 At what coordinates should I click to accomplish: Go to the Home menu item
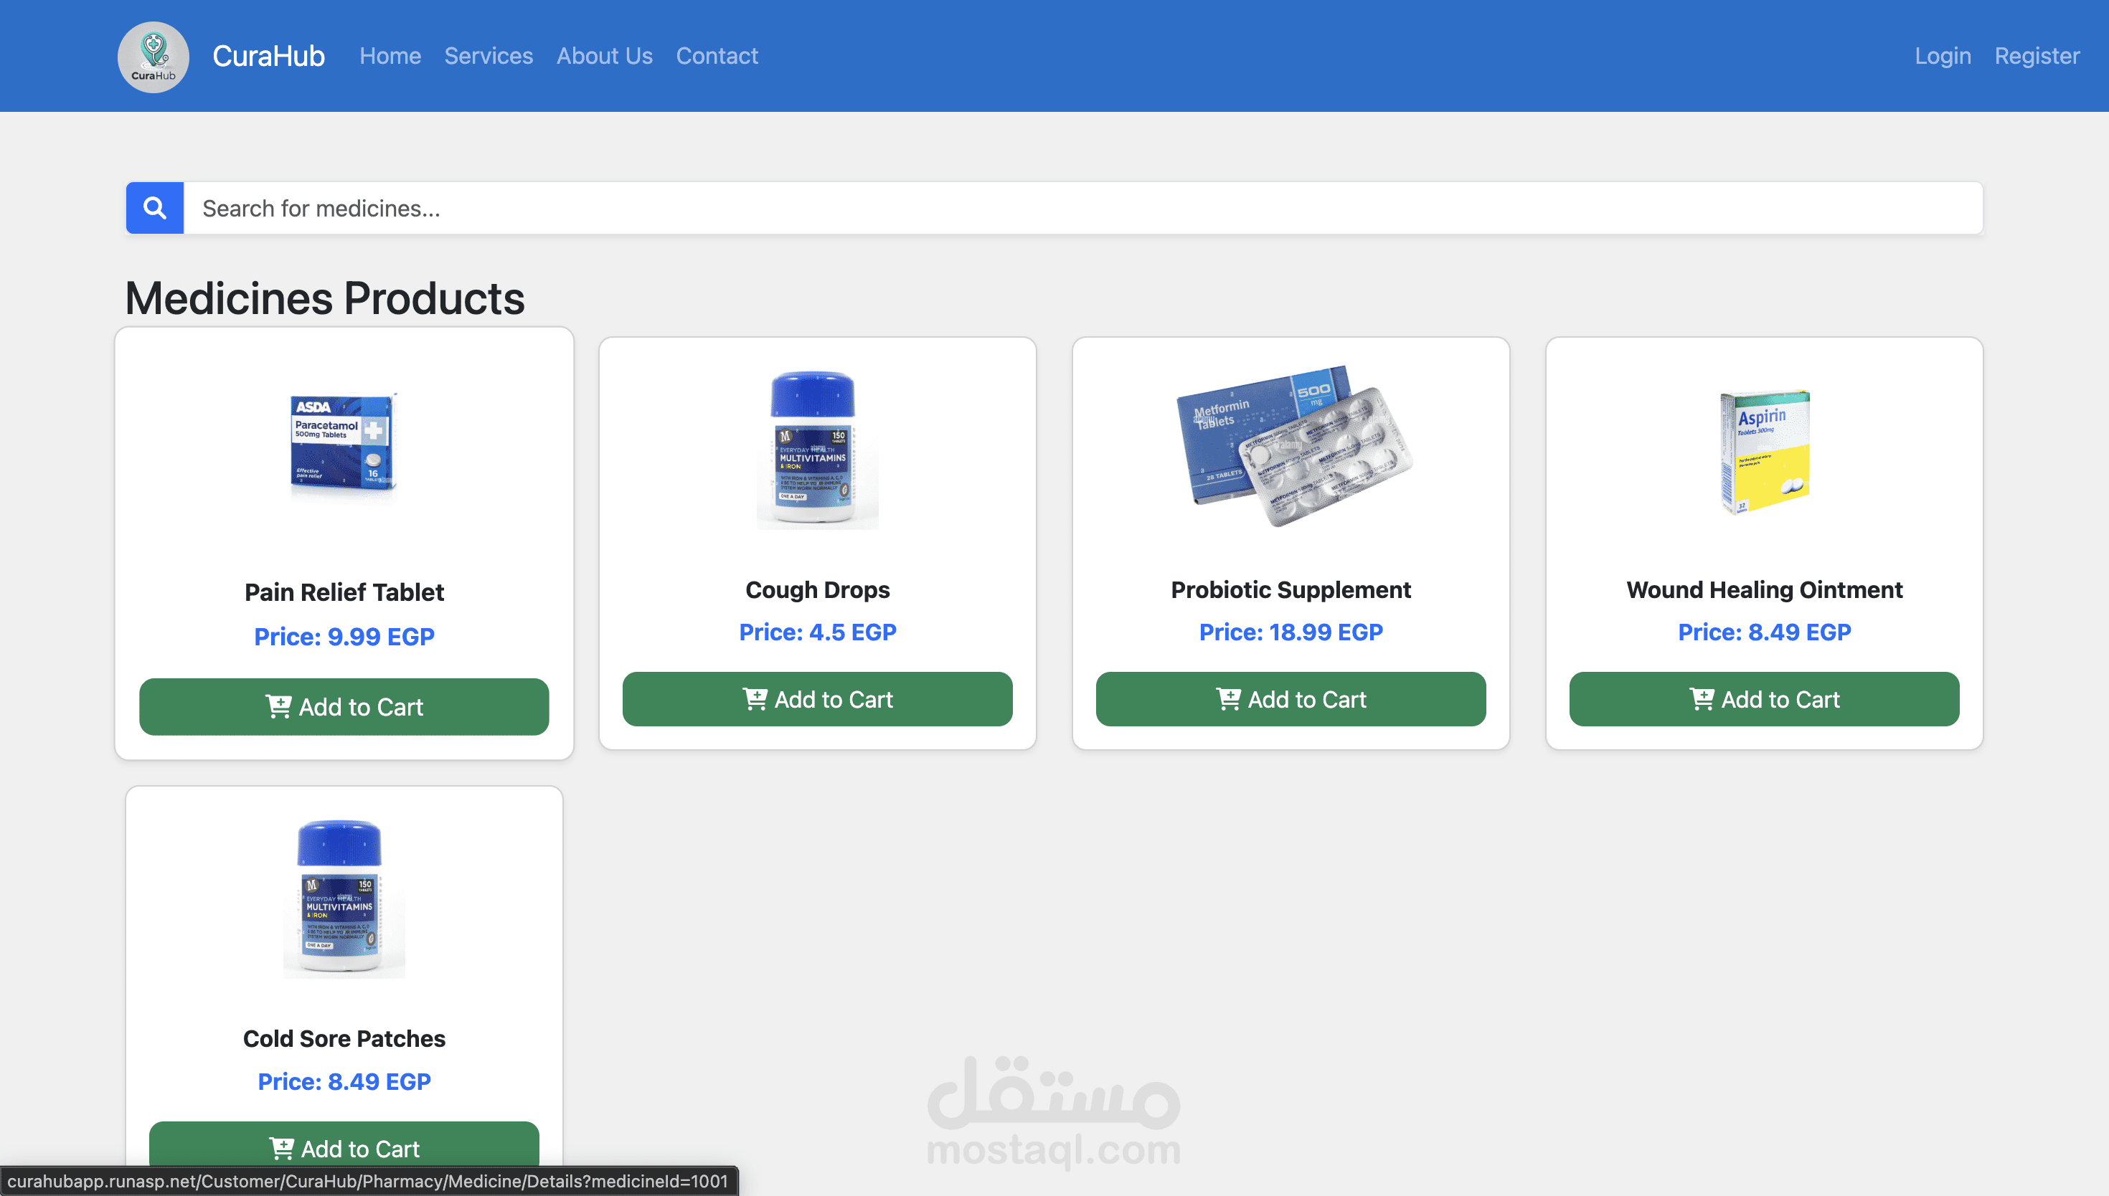(x=390, y=56)
